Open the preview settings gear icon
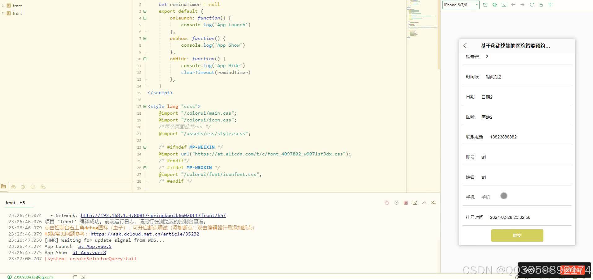Image resolution: width=593 pixels, height=280 pixels. pyautogui.click(x=494, y=5)
